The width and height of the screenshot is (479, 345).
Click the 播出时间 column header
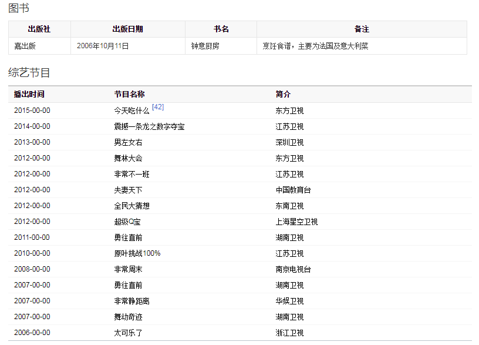point(29,94)
